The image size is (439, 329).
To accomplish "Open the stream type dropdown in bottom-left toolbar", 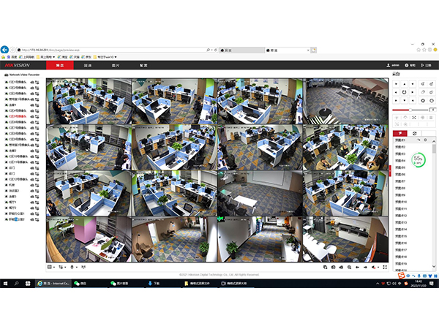I will pos(62,267).
